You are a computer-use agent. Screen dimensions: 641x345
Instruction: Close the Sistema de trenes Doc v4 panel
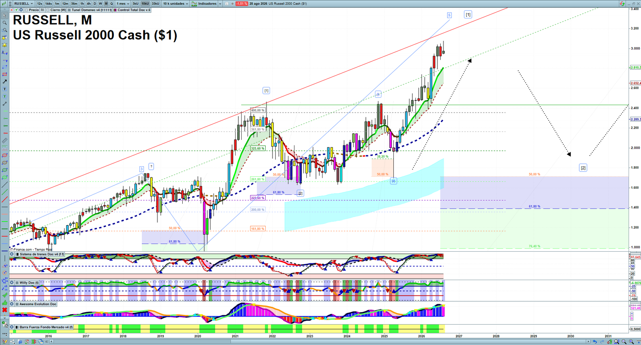click(12, 254)
